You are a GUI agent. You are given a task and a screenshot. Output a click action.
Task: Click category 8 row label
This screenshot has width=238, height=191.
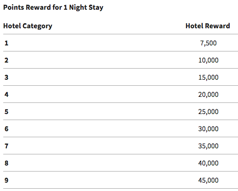tap(6, 163)
